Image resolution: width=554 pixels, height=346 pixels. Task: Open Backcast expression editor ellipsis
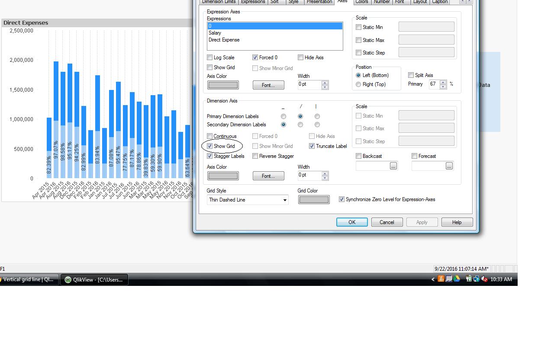(x=393, y=166)
